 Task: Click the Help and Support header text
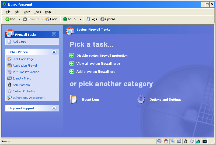click(21, 108)
